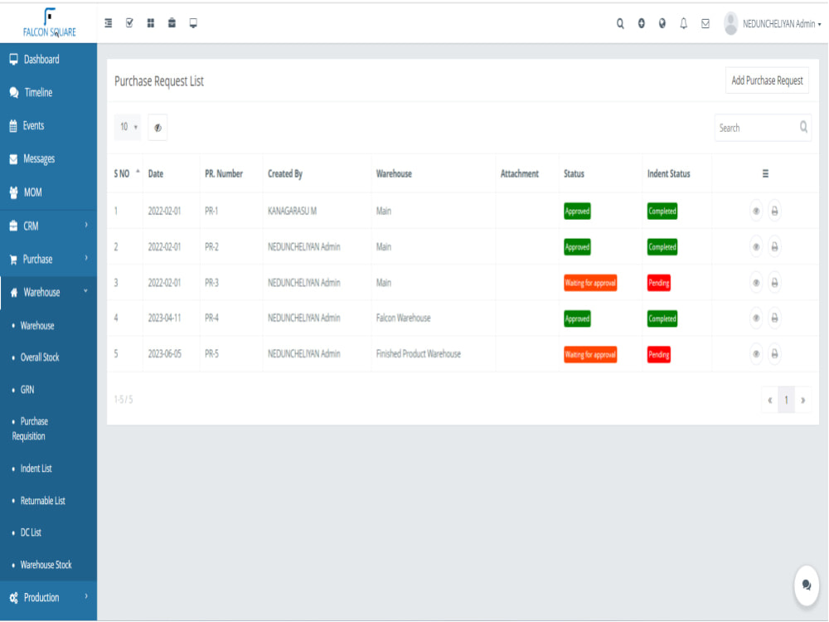The height and width of the screenshot is (622, 829).
Task: Click the plus circle icon in header
Action: pos(642,24)
